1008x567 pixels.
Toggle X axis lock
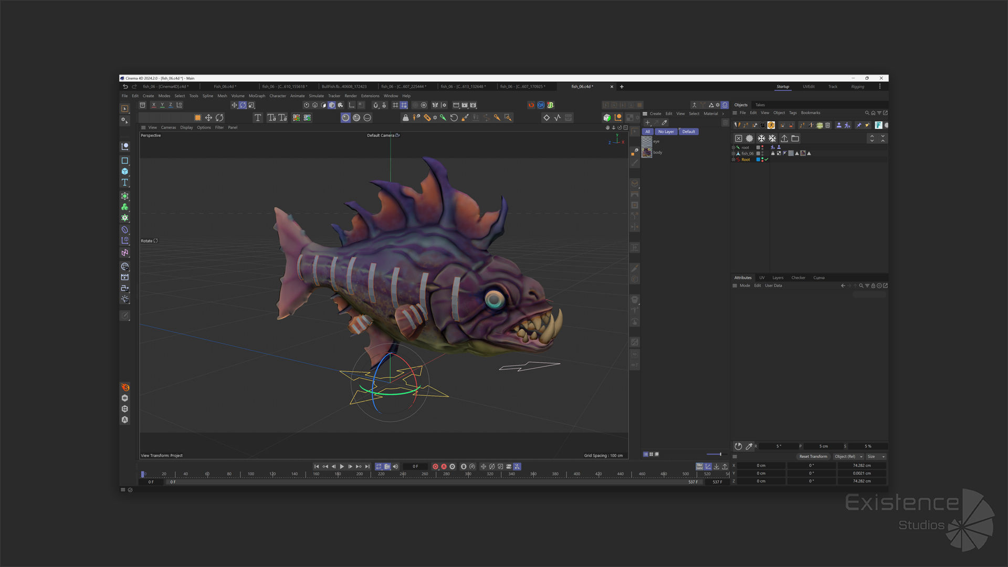point(154,105)
